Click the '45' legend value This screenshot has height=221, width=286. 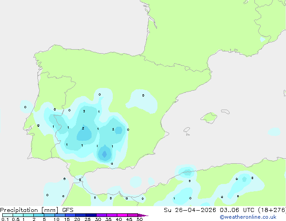tap(129, 219)
